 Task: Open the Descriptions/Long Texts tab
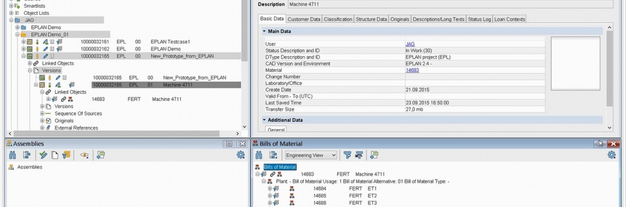point(438,19)
